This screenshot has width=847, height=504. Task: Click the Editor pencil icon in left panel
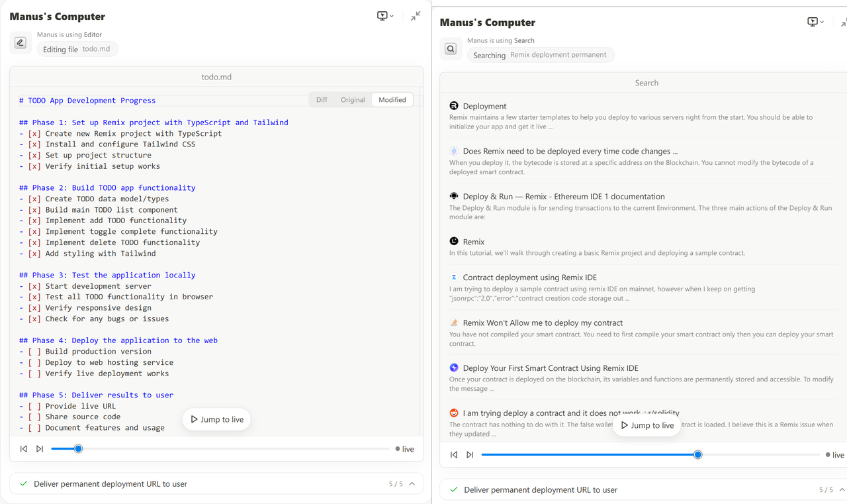pos(21,42)
